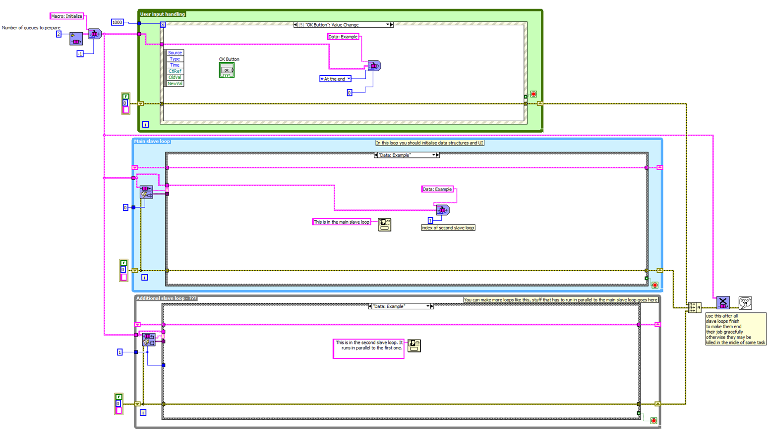Click the -1 numeric constant
Viewport: 767px width, 439px height.
point(80,53)
